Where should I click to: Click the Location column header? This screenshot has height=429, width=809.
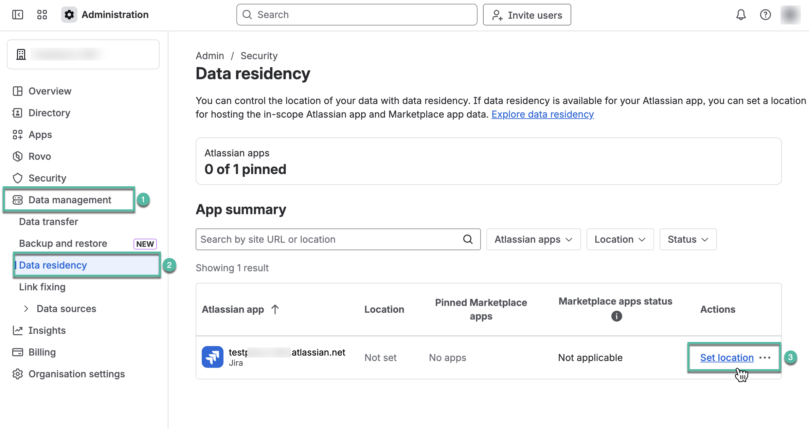click(384, 309)
